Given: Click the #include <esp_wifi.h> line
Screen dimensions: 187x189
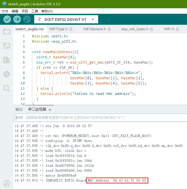Looking at the screenshot, I should pos(54,42).
